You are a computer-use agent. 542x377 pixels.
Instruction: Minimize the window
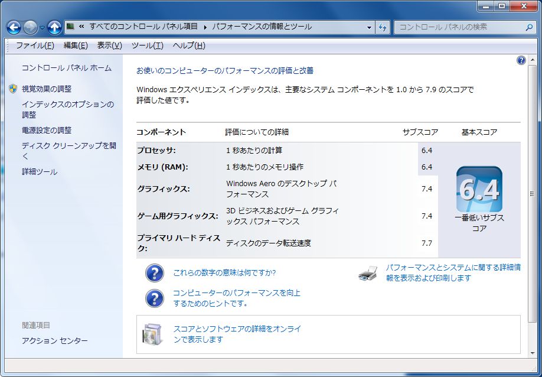487,6
